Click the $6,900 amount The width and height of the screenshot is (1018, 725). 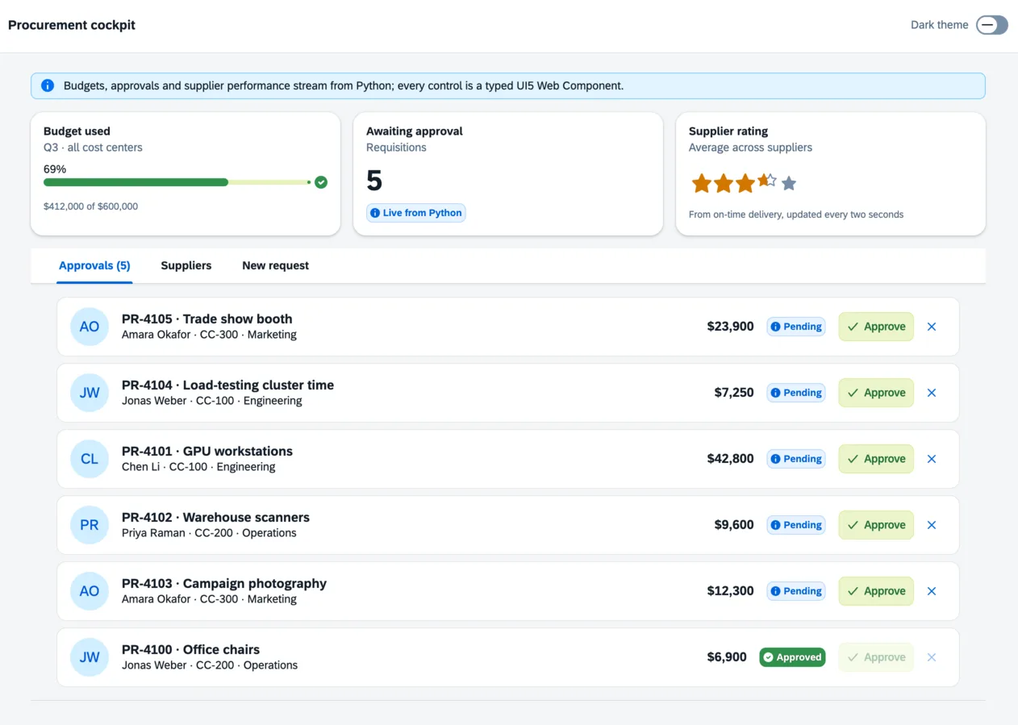click(x=728, y=657)
